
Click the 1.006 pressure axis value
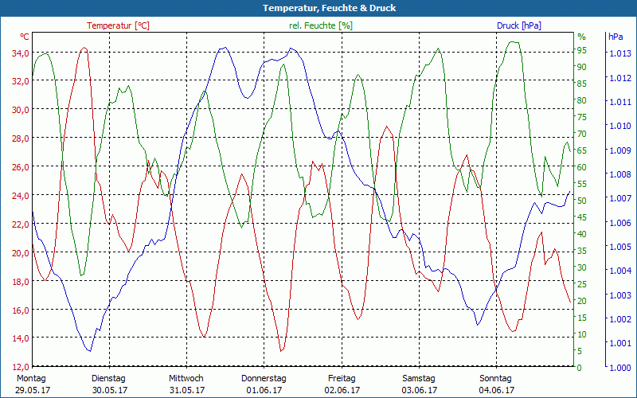pyautogui.click(x=620, y=223)
